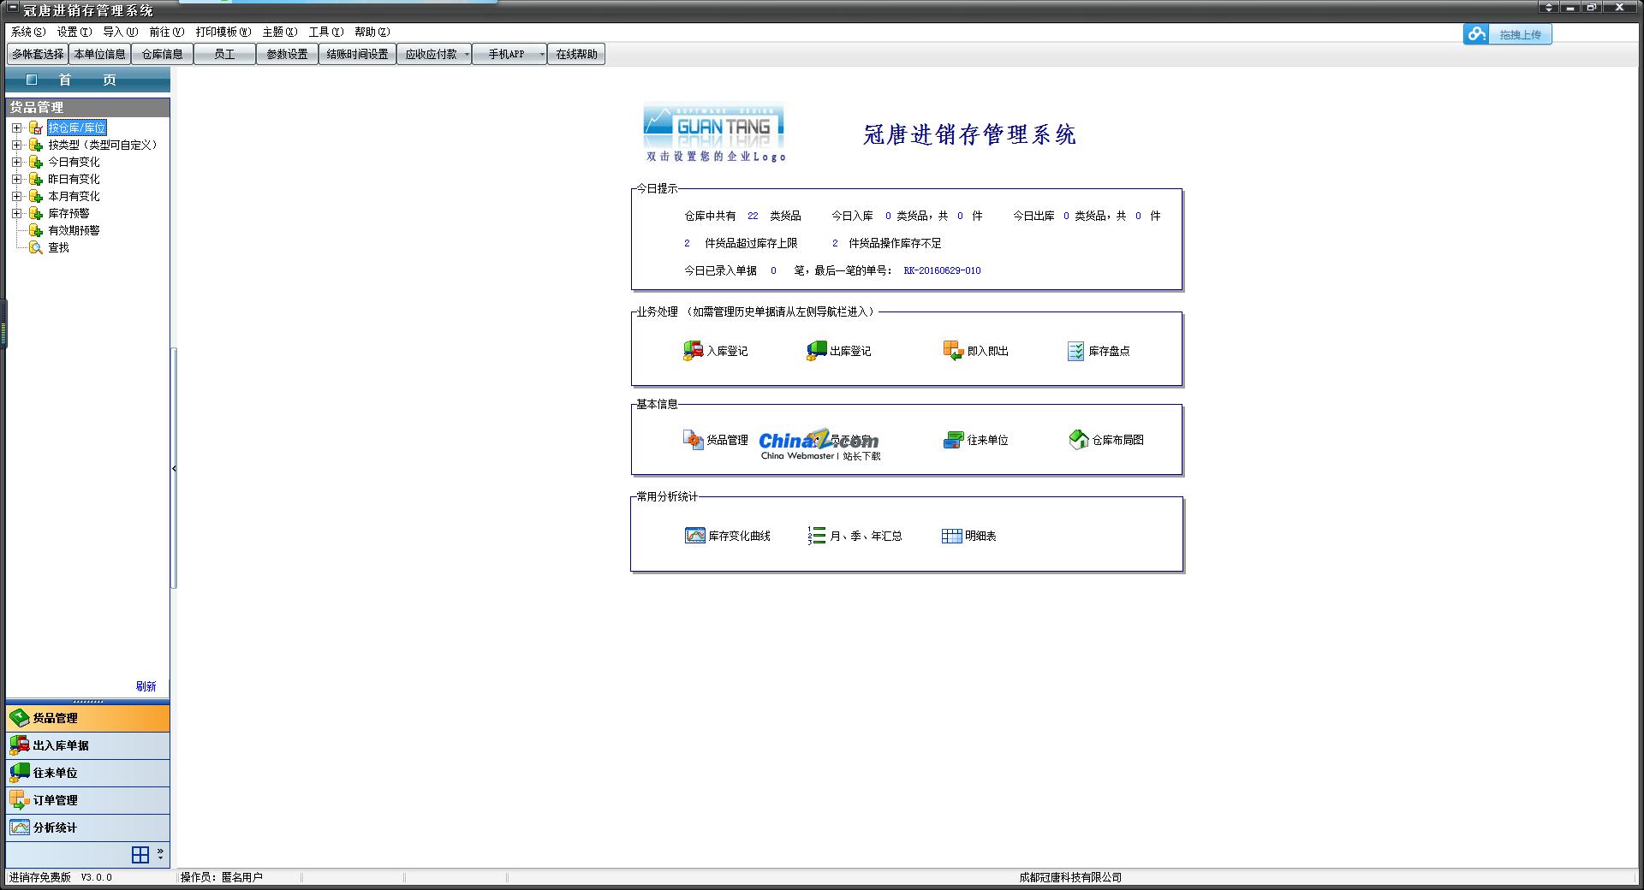Select the 今日有变化 tree label
Viewport: 1644px width, 890px height.
[x=74, y=162]
